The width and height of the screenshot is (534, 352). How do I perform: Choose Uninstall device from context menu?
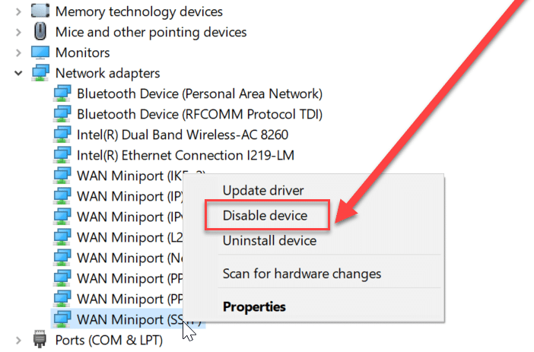[269, 240]
